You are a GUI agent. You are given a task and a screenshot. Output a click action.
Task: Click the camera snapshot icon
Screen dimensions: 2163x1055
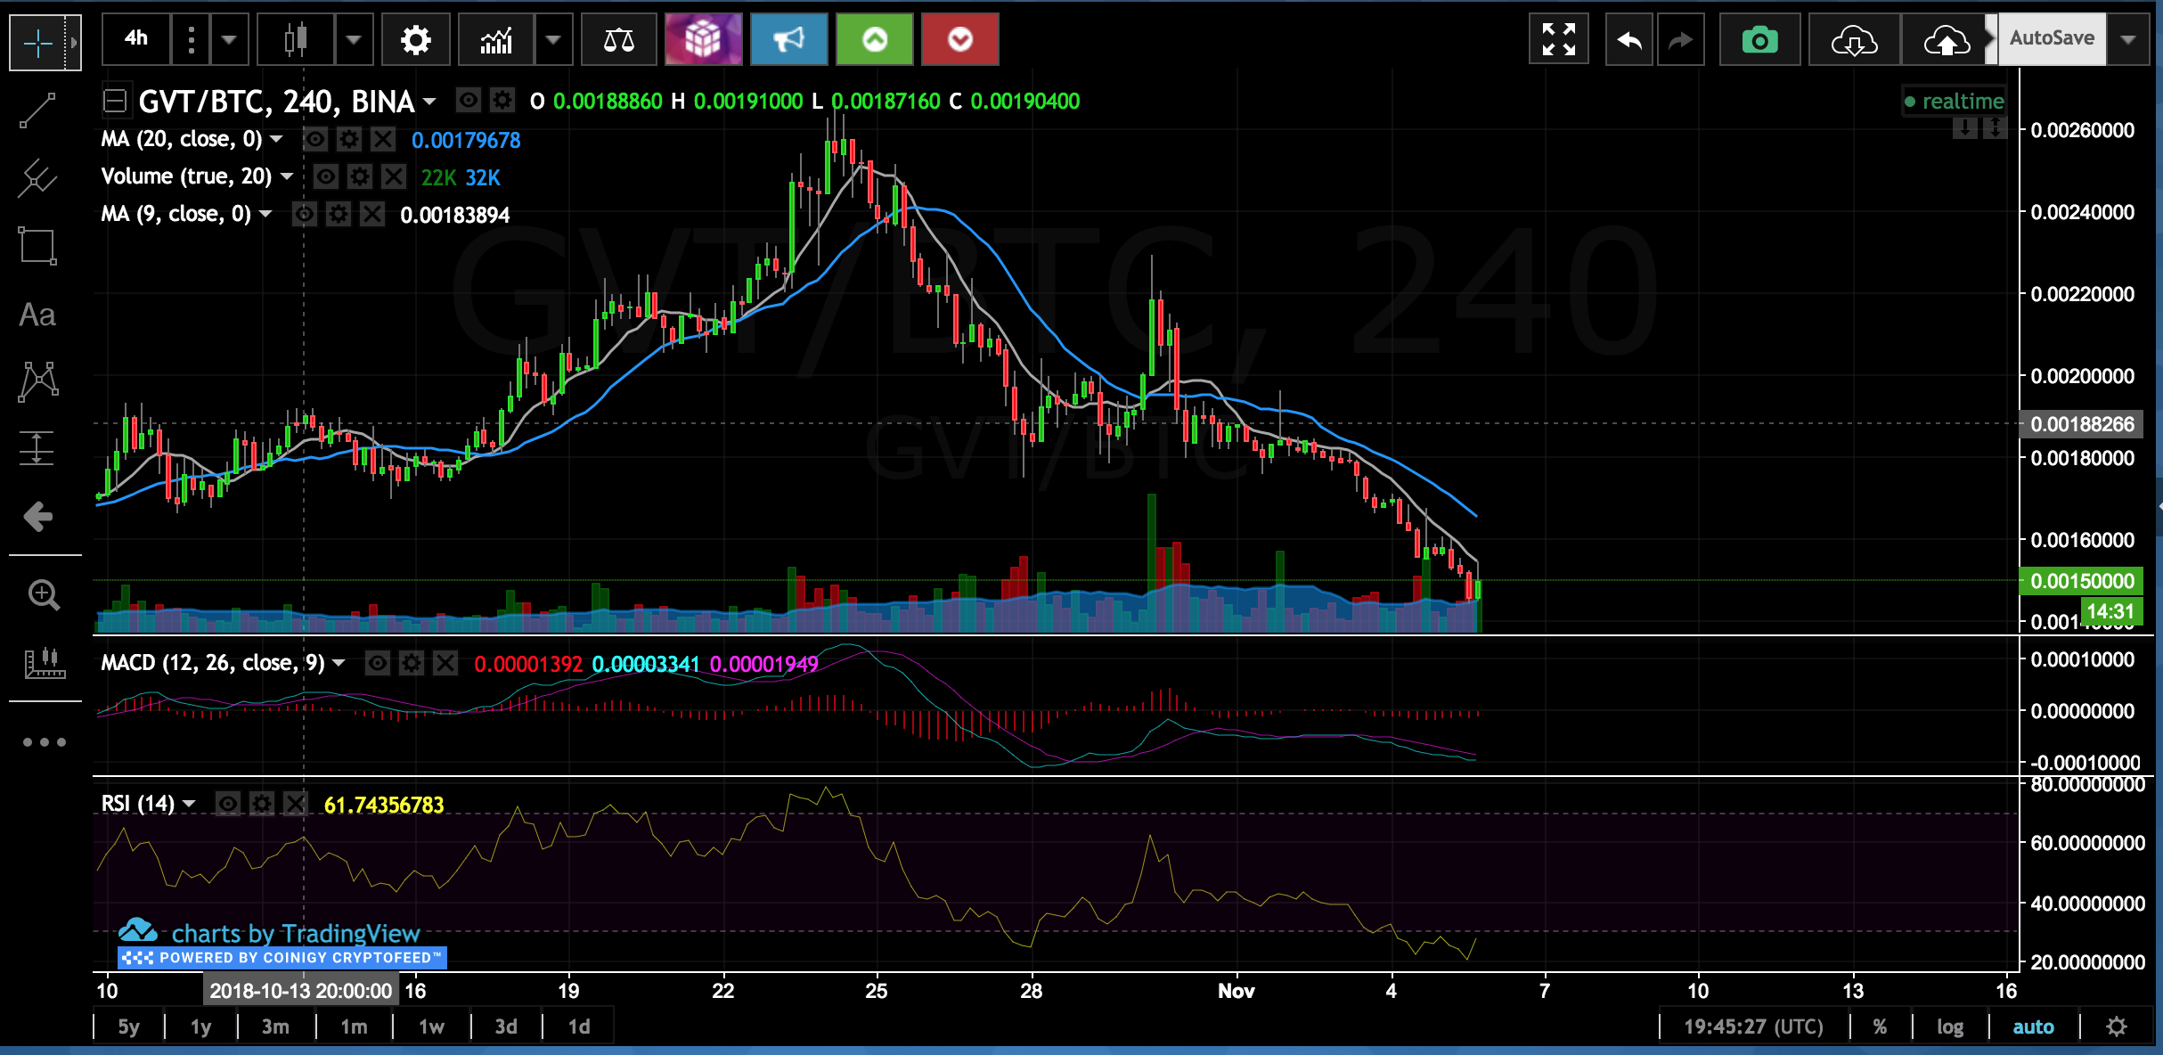tap(1759, 40)
